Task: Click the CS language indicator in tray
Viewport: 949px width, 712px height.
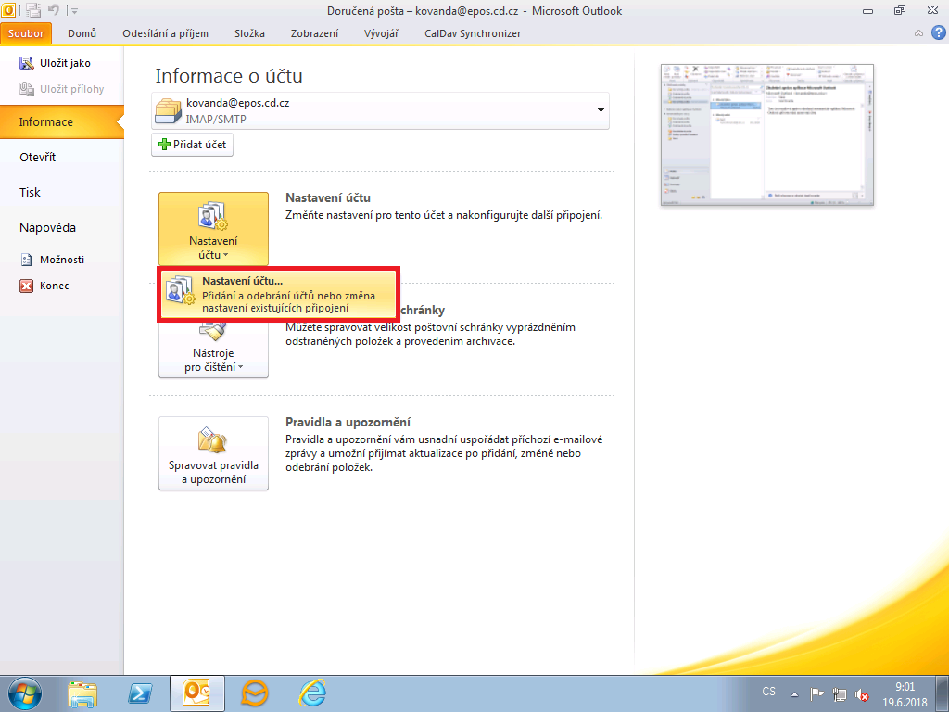Action: point(768,692)
